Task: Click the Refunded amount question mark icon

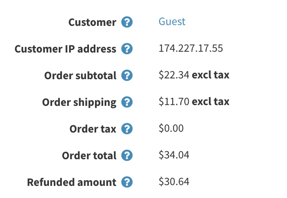Action: coord(127,182)
